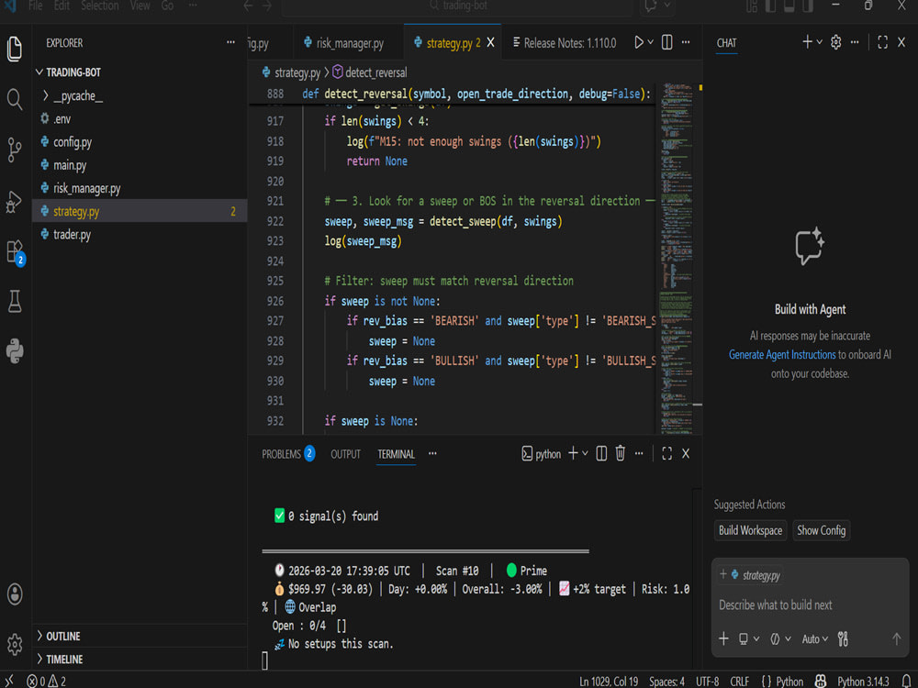Open chat settings gear
Screen dimensions: 918x688
(836, 42)
